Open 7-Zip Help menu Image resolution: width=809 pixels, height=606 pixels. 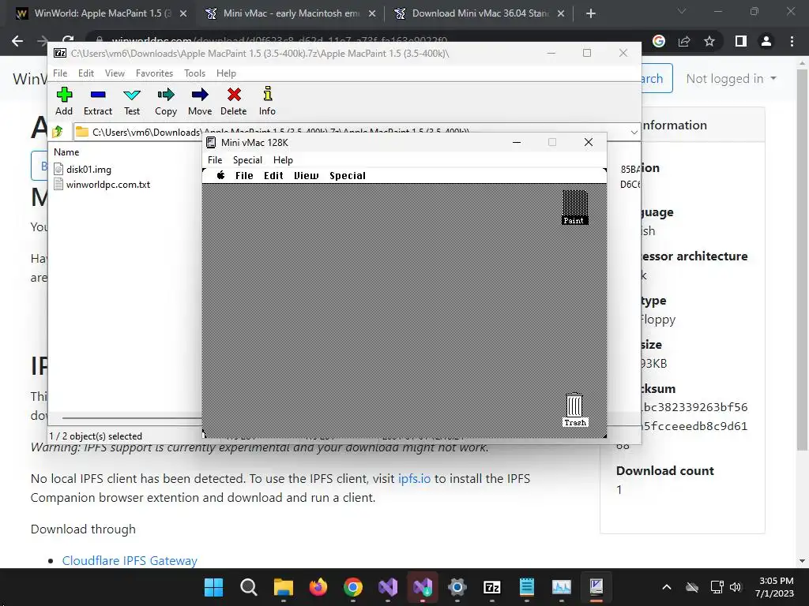(226, 73)
